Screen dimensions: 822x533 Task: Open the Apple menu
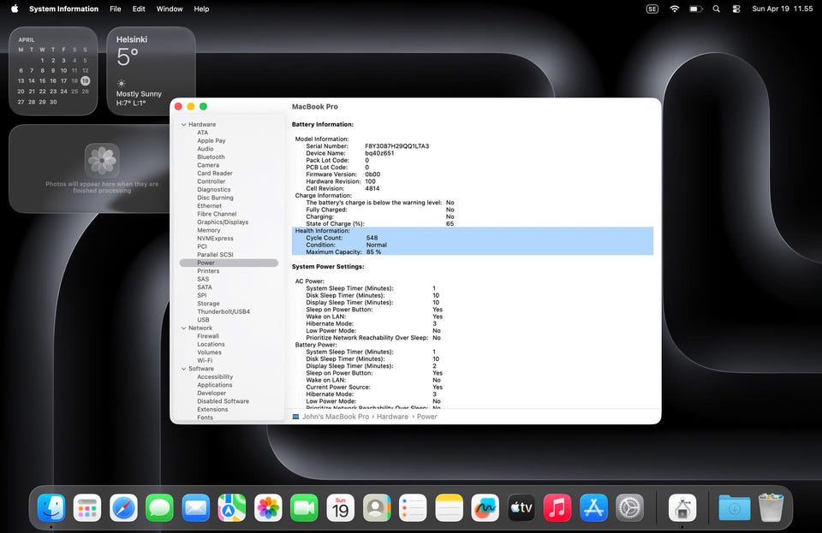[x=15, y=9]
